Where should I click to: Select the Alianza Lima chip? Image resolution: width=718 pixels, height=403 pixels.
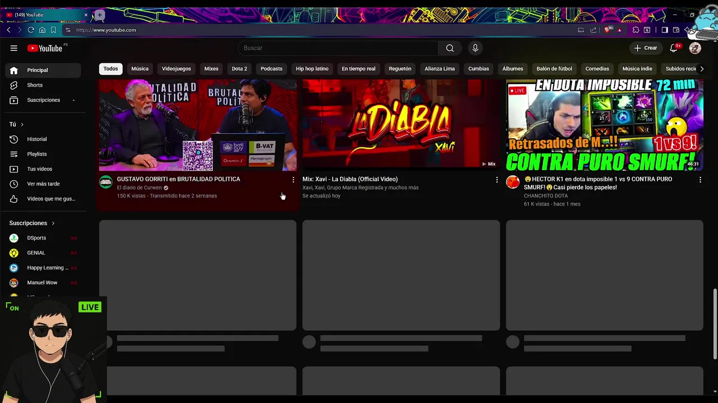440,69
